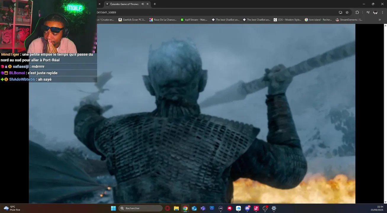The image size is (387, 213).
Task: Open iCloud from the taskbar
Action: coord(238,208)
